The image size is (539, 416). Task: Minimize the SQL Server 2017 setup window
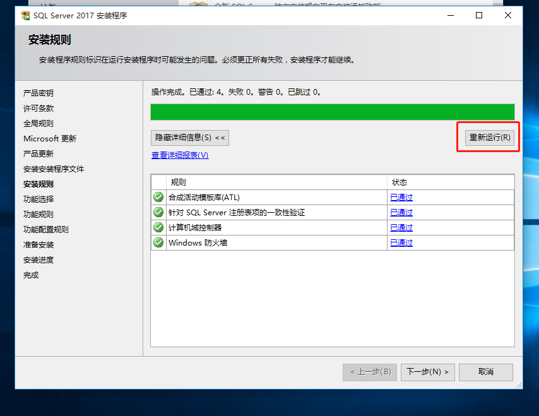(x=451, y=16)
